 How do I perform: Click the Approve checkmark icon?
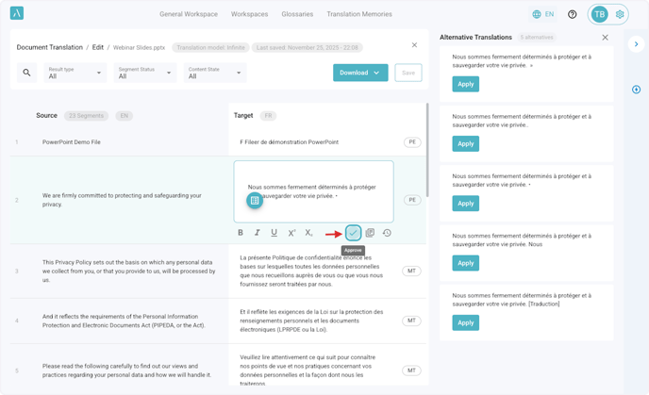coord(353,233)
